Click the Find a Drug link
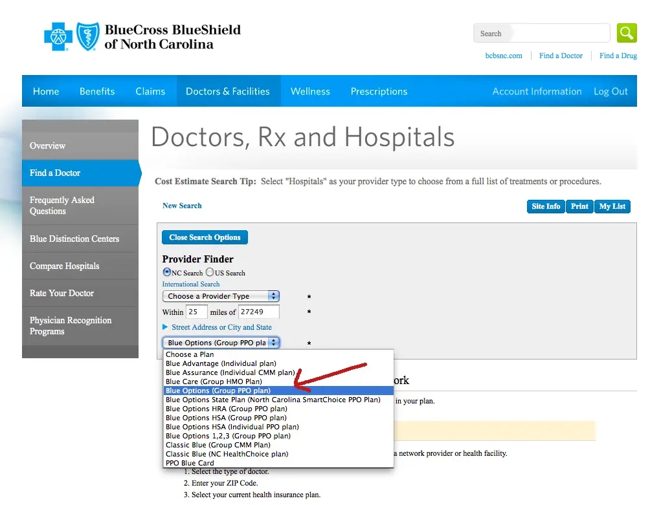Screen dimensions: 672x505 pyautogui.click(x=618, y=56)
